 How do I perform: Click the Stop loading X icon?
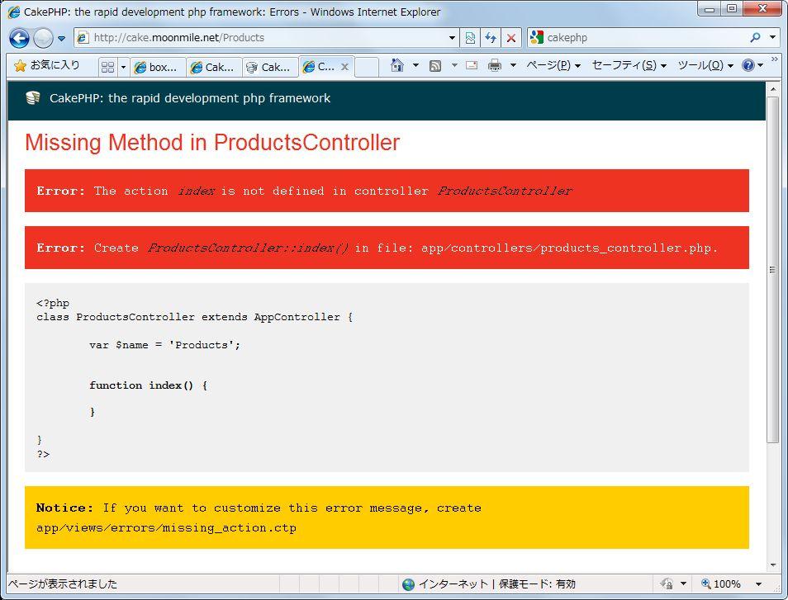coord(511,38)
